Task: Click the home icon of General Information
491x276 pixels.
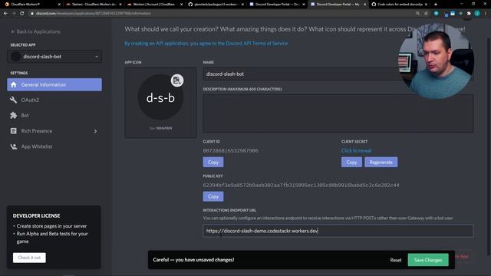Action: click(x=14, y=85)
